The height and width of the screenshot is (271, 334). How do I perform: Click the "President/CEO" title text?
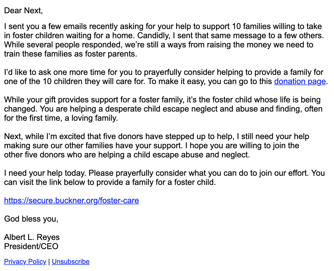[31, 247]
